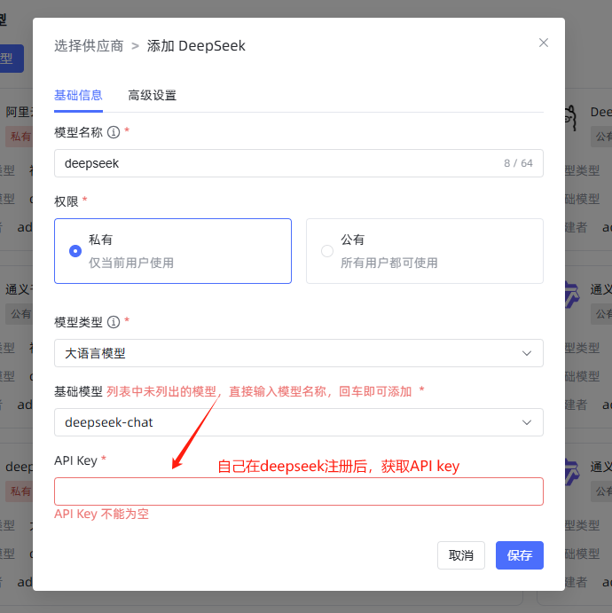The height and width of the screenshot is (613, 612).
Task: Click the 基础模型 field label
Action: pos(78,391)
